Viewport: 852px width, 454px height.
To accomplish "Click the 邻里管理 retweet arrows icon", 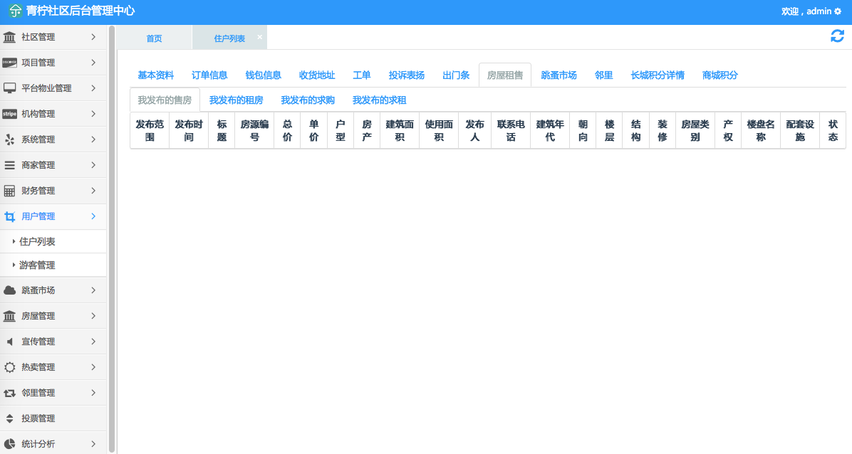I will click(x=9, y=393).
